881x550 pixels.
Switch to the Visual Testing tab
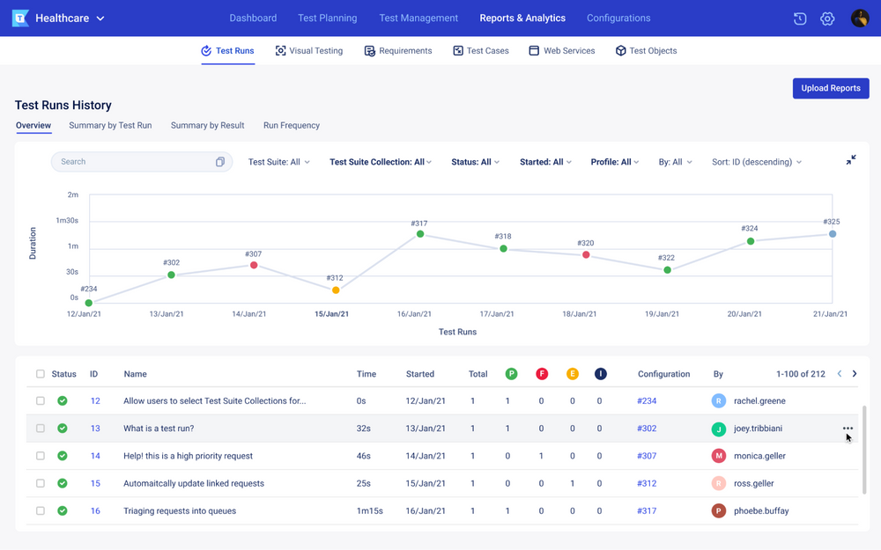(x=309, y=50)
